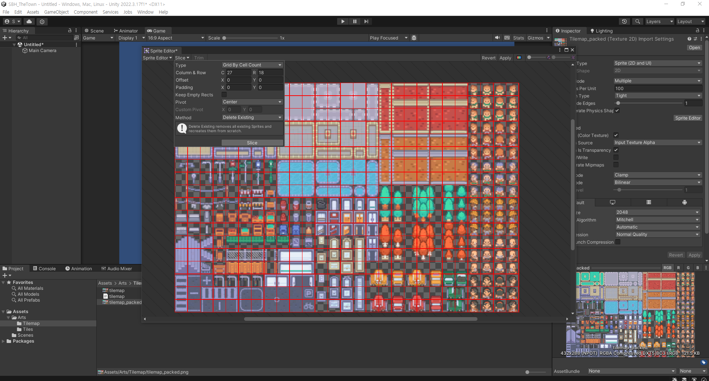
Task: Toggle RGB/alpha color view in Sprite Editor
Action: (519, 58)
